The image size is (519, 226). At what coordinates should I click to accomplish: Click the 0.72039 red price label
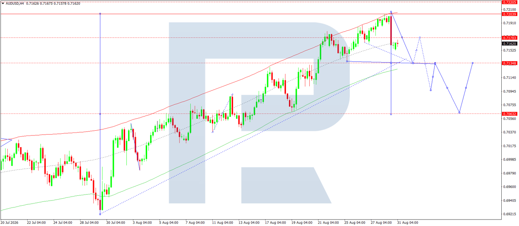pyautogui.click(x=509, y=14)
